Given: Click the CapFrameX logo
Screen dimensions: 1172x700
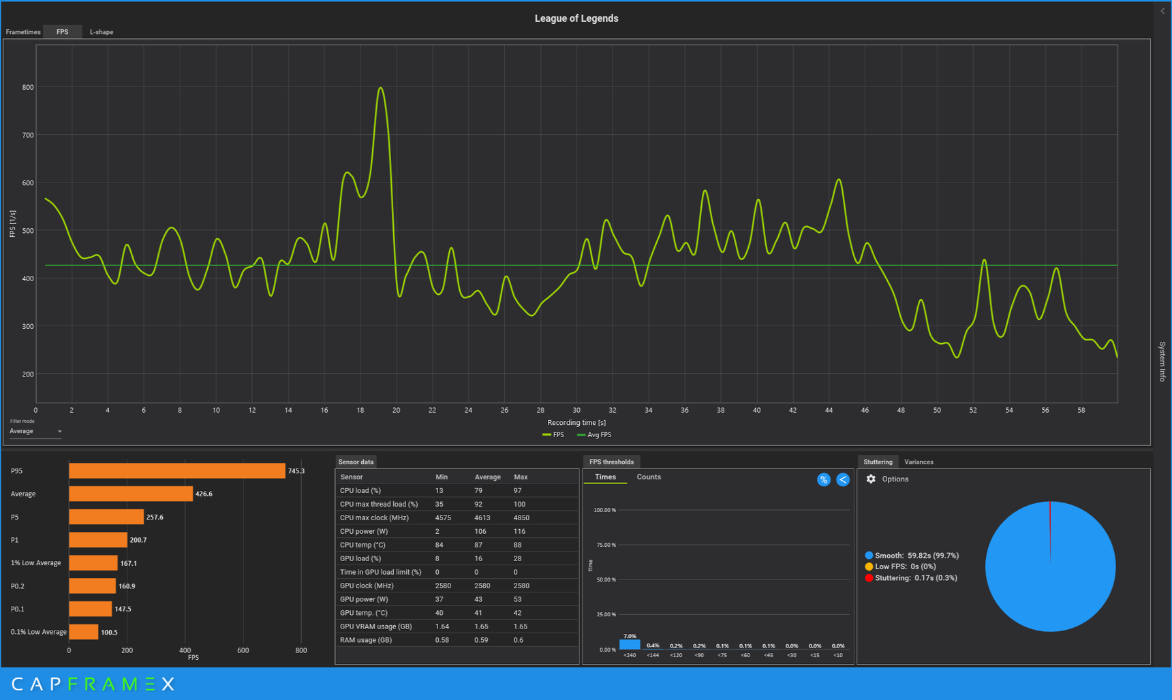Looking at the screenshot, I should 93,684.
